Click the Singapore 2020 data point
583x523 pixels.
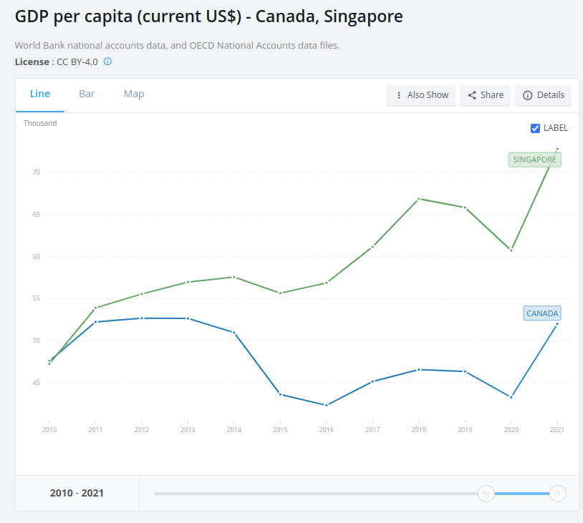tap(511, 250)
